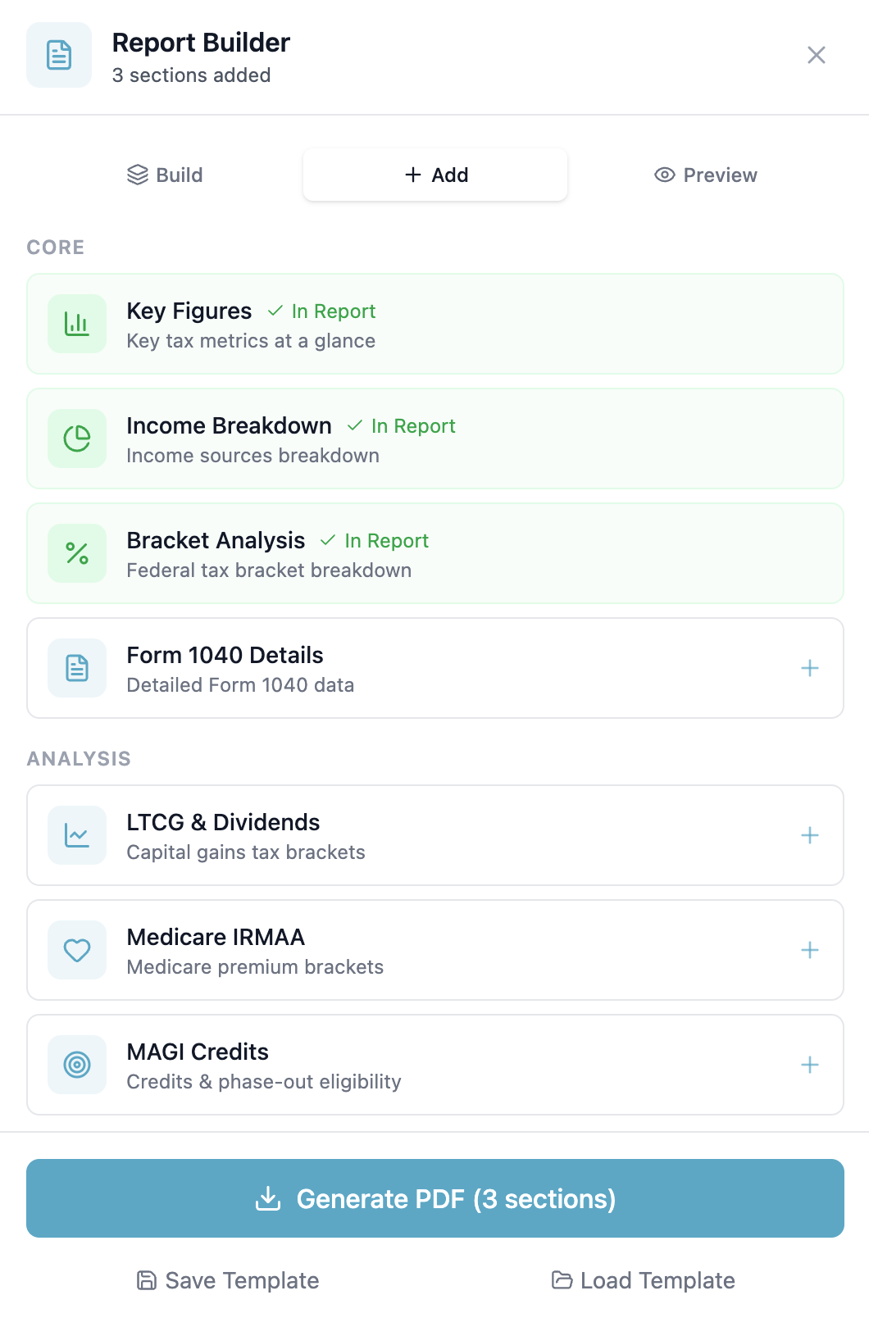Add Medicare IRMAA section with the plus control

(x=809, y=950)
